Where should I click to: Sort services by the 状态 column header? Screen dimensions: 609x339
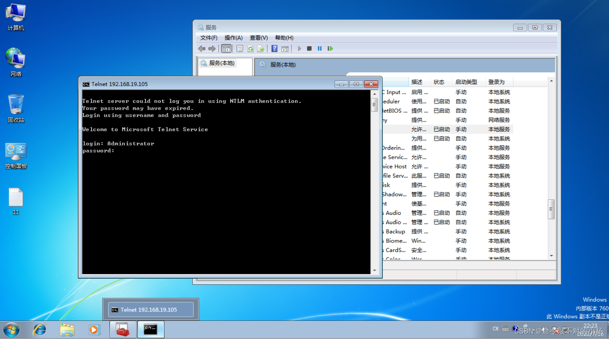(x=439, y=82)
